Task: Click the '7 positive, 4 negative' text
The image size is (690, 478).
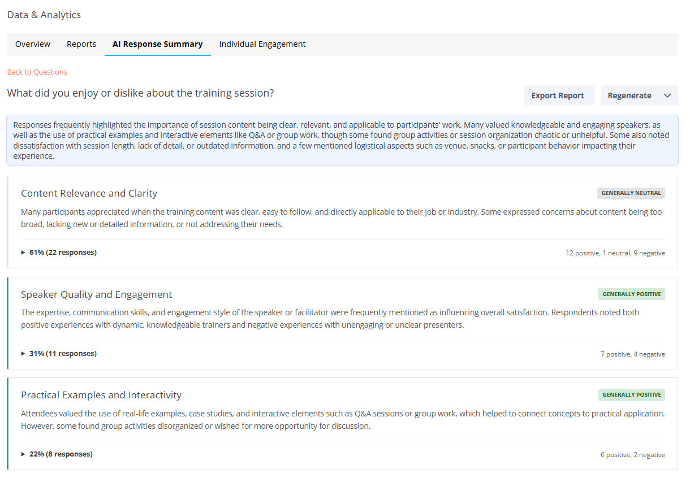Action: pyautogui.click(x=633, y=354)
